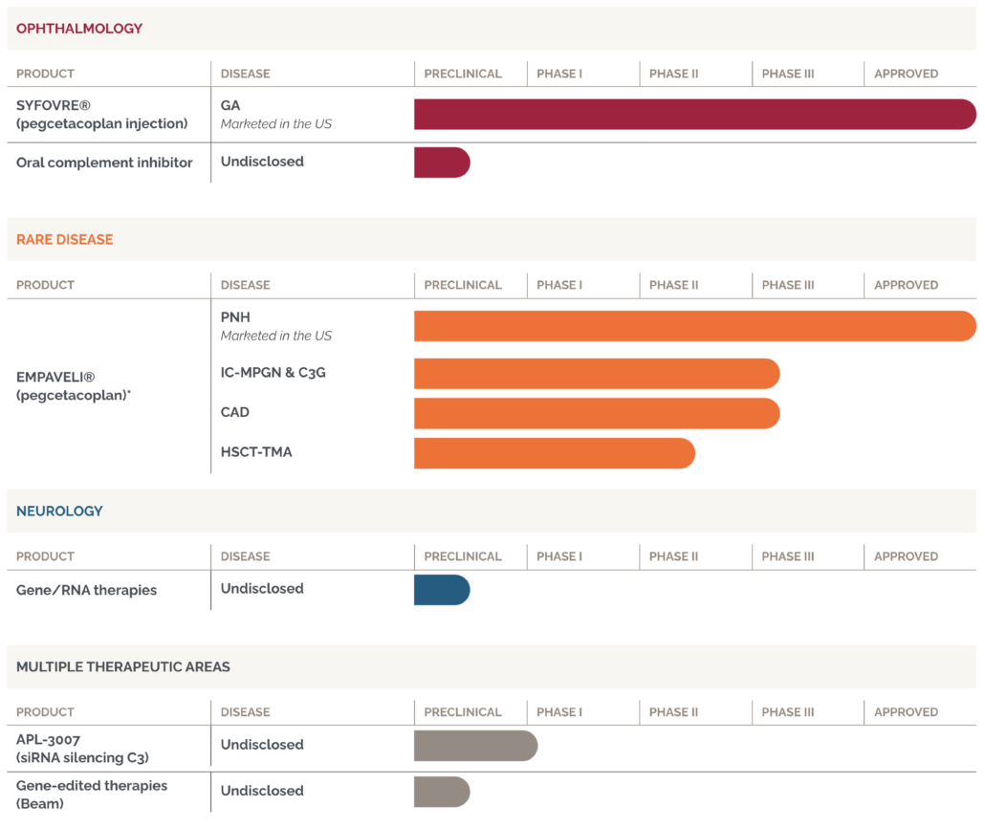Screen dimensions: 985x828
Task: Click the blue Gene/RNA therapies preclinical bar
Action: 442,590
